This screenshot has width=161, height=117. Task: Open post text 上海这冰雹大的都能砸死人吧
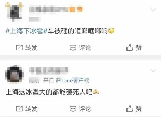49,92
